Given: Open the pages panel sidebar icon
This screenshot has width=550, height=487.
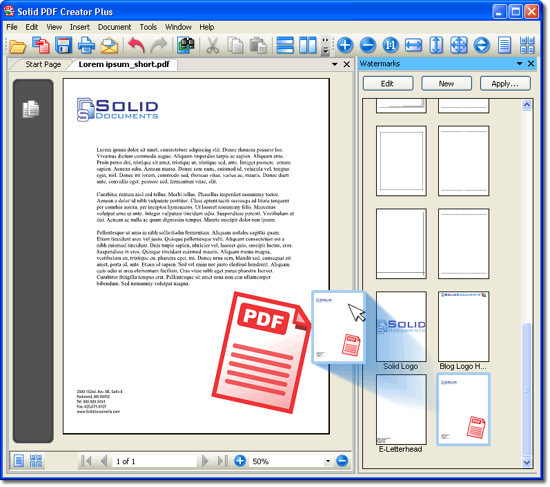Looking at the screenshot, I should click(31, 108).
